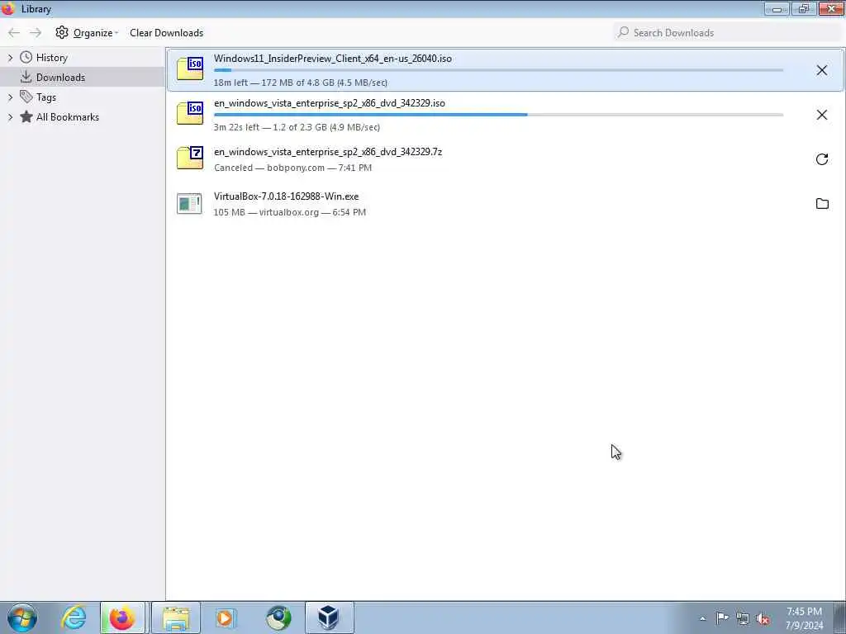Click the 7z archive file icon

[190, 158]
